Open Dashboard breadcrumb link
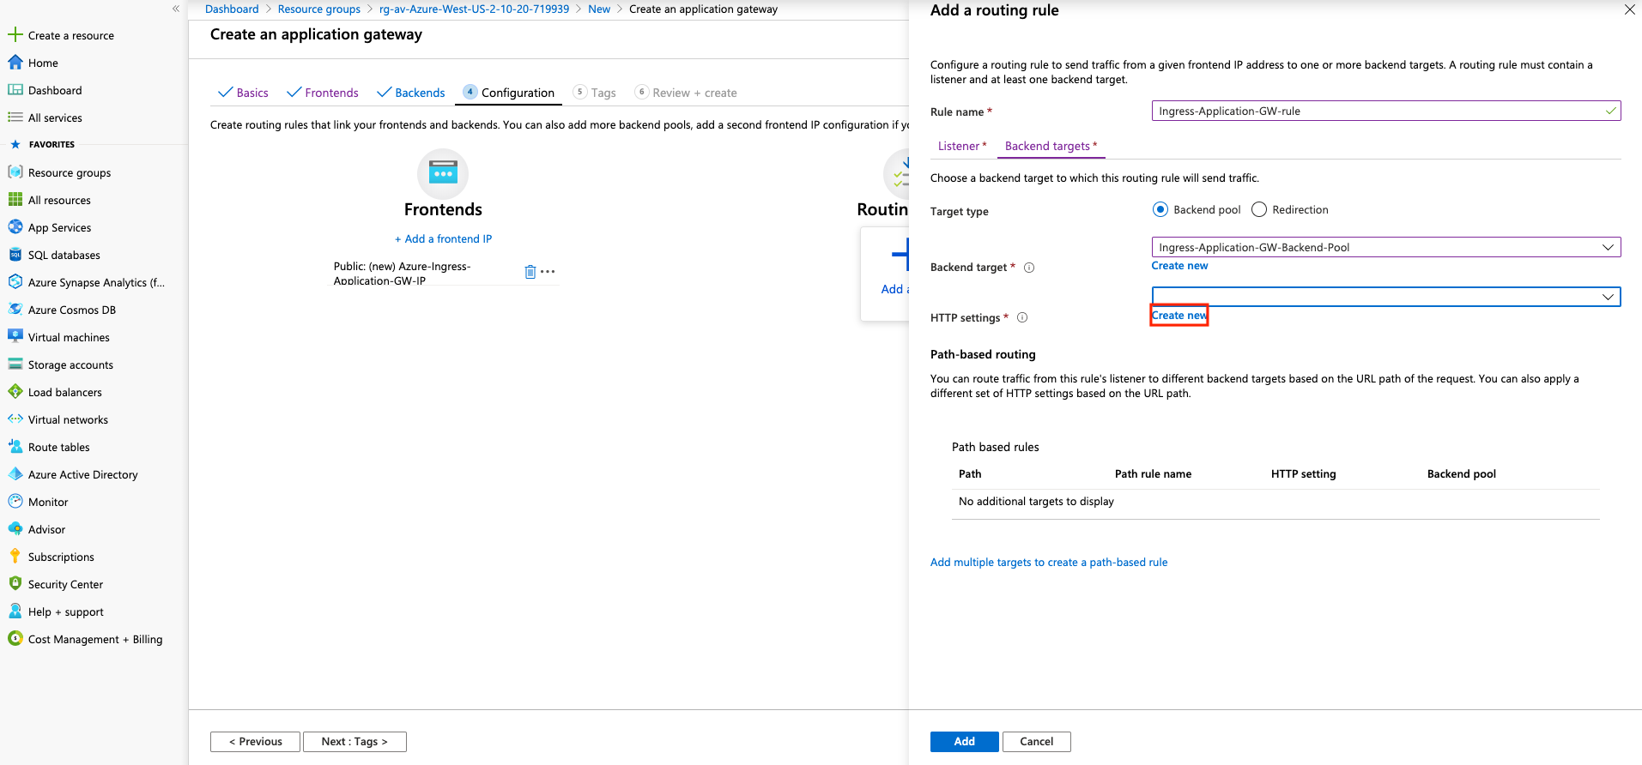 [232, 9]
